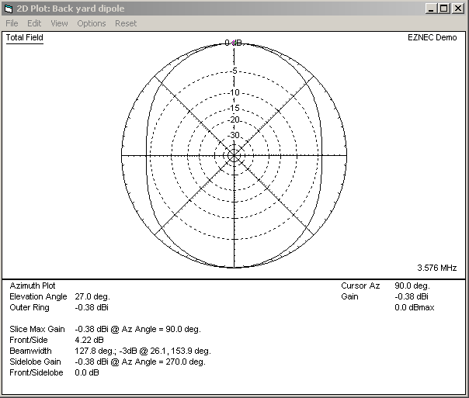
Task: Click the Elevation Angle 27.0 deg. value
Action: click(92, 296)
